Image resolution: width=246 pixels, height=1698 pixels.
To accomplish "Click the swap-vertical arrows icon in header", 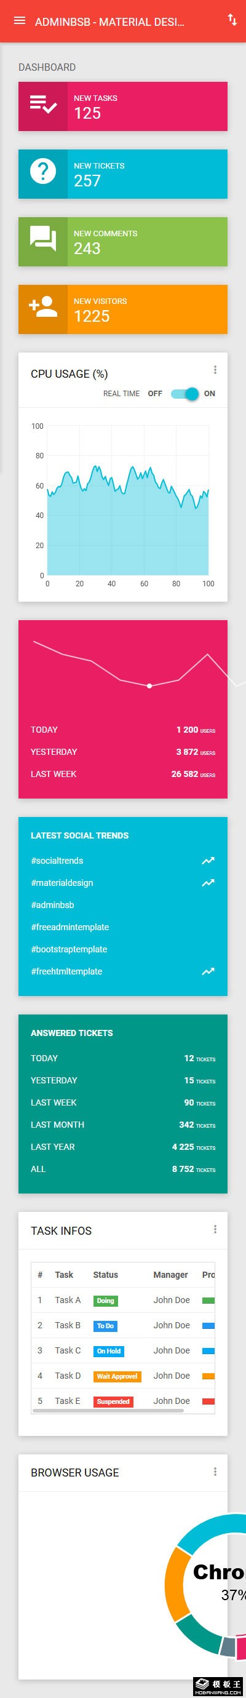I will tap(232, 20).
